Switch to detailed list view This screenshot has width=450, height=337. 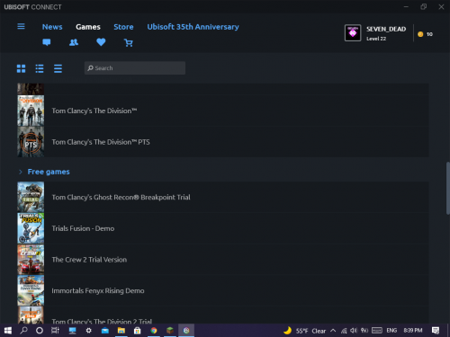pyautogui.click(x=40, y=68)
